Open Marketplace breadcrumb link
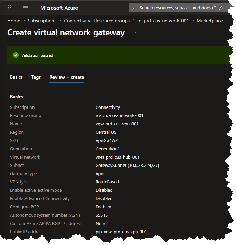Image resolution: width=236 pixels, height=245 pixels. point(210,21)
